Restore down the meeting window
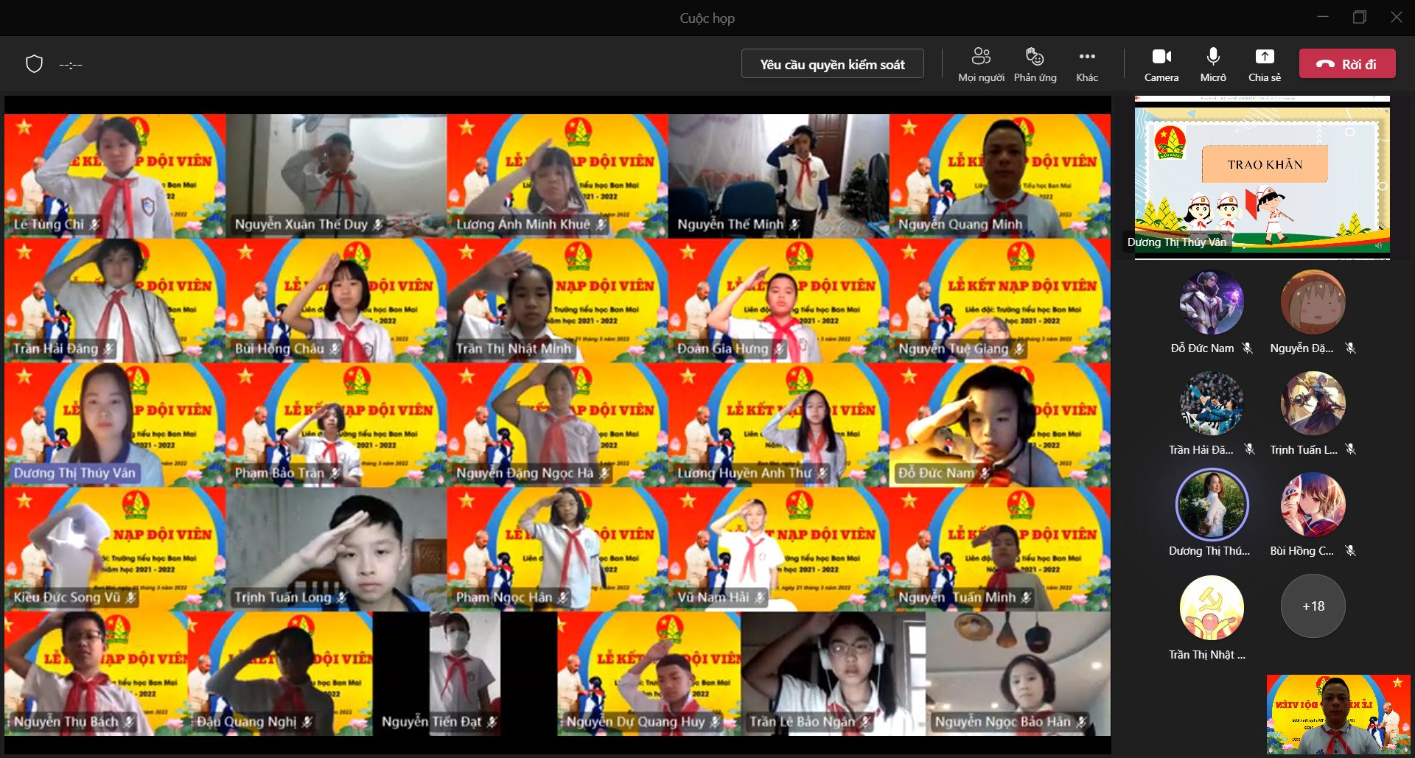 pos(1360,18)
